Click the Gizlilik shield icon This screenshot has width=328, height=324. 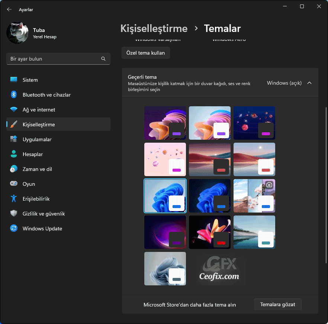pyautogui.click(x=14, y=213)
